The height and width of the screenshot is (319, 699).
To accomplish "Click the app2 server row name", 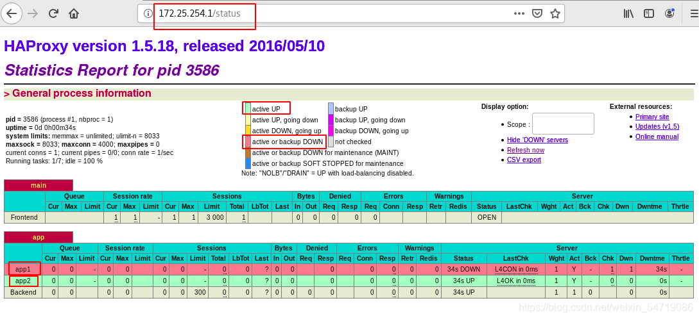I will click(x=23, y=281).
